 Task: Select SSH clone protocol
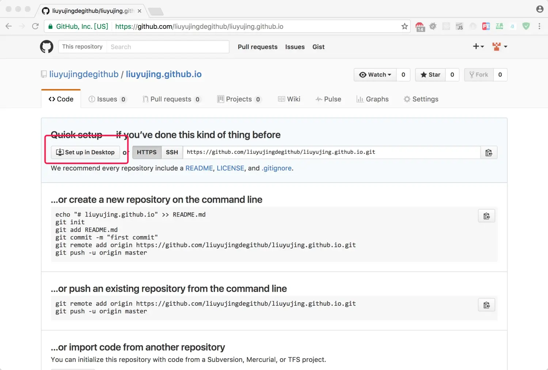coord(172,152)
